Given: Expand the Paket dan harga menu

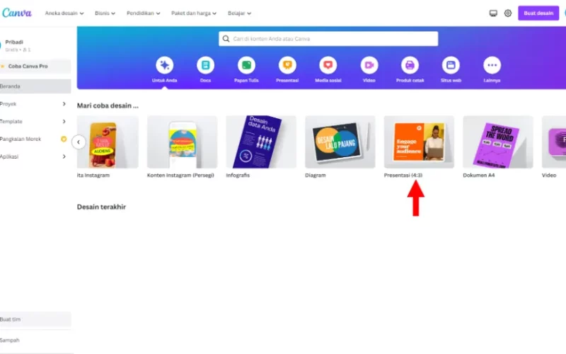Looking at the screenshot, I should click(x=194, y=13).
